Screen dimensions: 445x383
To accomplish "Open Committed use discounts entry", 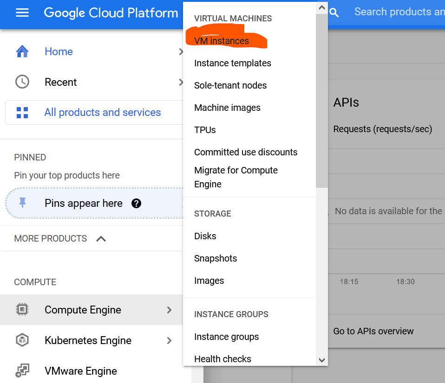I will point(246,152).
